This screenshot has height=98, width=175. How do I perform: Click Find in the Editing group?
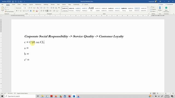click(x=153, y=7)
